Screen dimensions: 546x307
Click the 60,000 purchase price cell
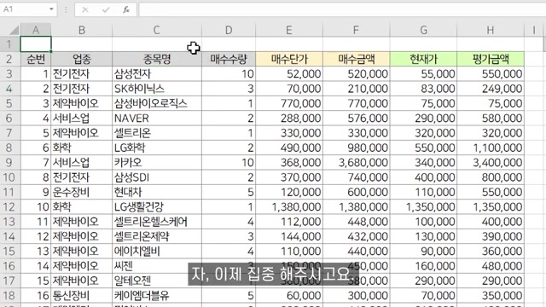pyautogui.click(x=289, y=296)
